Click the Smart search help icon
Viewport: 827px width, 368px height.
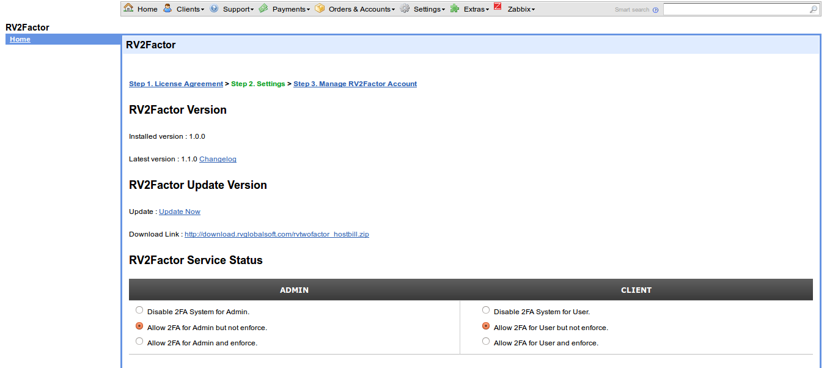pos(656,10)
